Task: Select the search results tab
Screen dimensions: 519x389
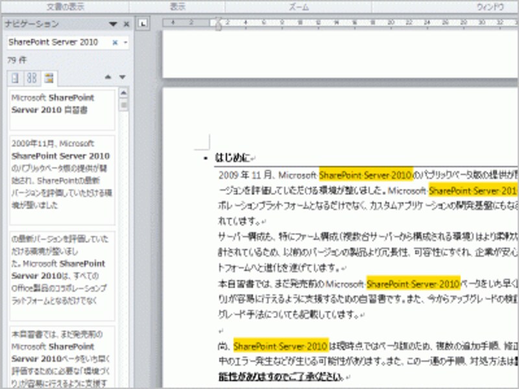Action: point(49,78)
